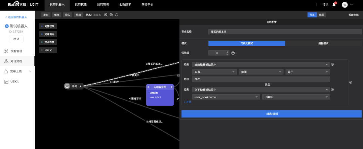Viewport: 363px width, 149px height.
Task: Zoom in on the flow canvas
Action: (x=106, y=15)
